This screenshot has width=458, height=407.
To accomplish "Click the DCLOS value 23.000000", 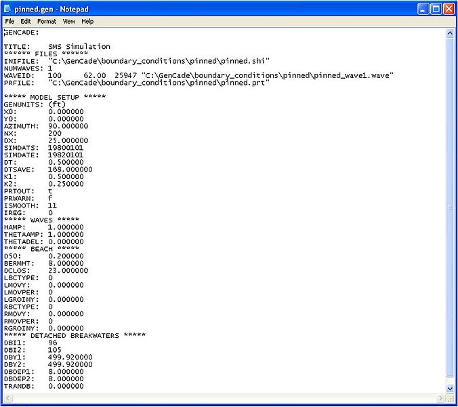I will (68, 271).
